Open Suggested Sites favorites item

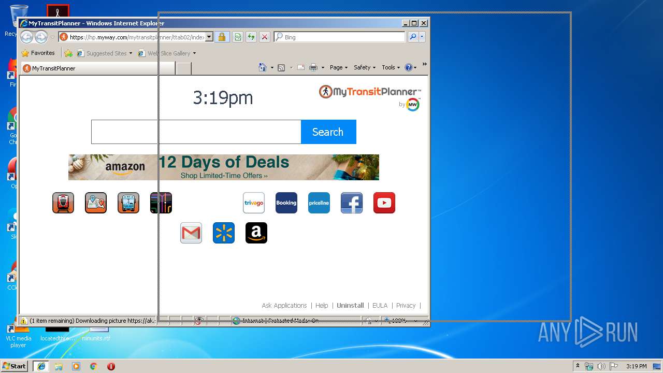104,53
